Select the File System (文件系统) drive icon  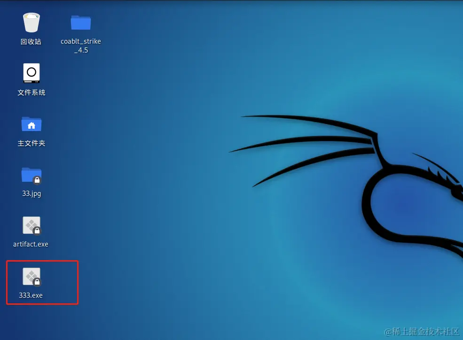[x=31, y=73]
